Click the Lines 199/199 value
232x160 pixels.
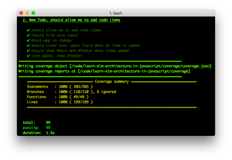(x=81, y=102)
